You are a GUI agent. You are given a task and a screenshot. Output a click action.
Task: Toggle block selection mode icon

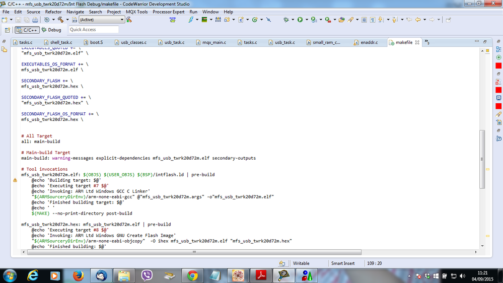pos(364,20)
